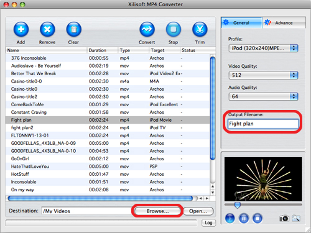Select the 'GOODFELLAS_4X3LB_NA-0-09' row

108,143
